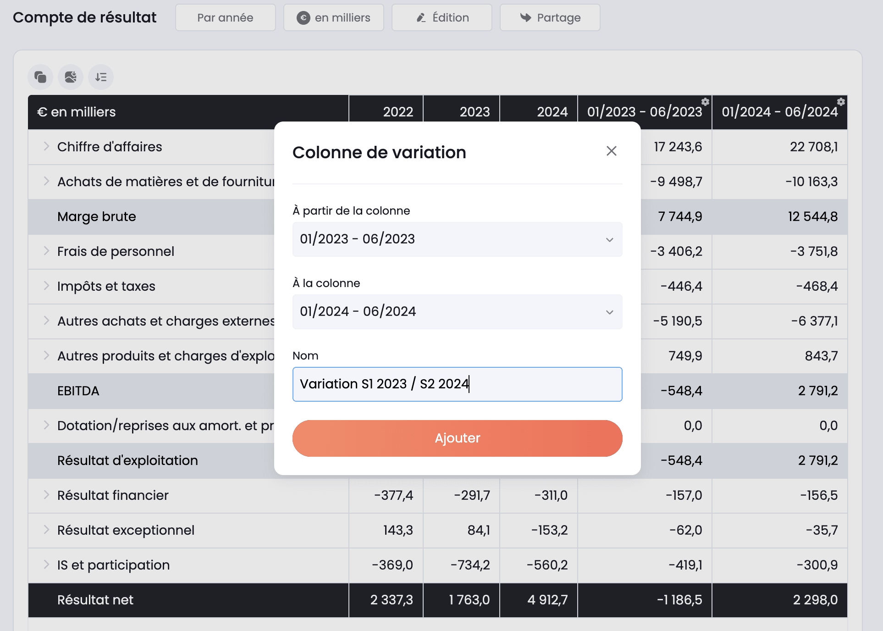This screenshot has height=631, width=883.
Task: Expand the Impôts et taxes row
Action: click(46, 286)
